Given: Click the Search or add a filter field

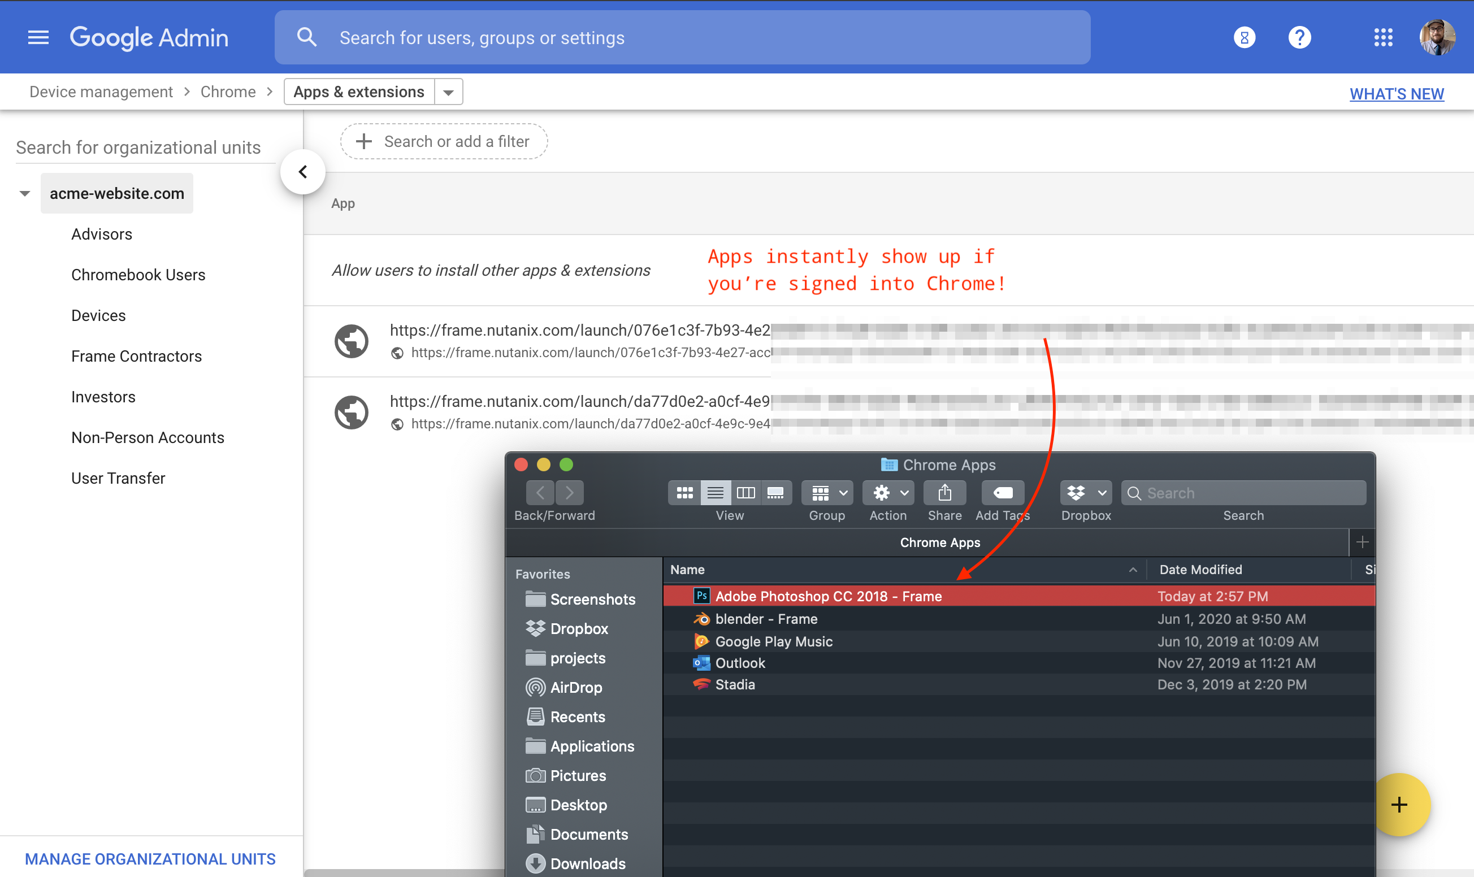Looking at the screenshot, I should [x=444, y=142].
